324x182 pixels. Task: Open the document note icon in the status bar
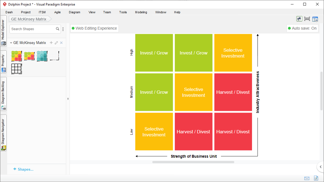point(316,178)
